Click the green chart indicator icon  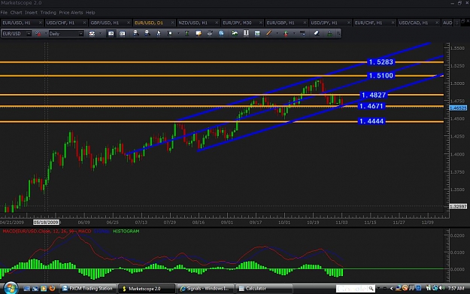tap(235, 33)
